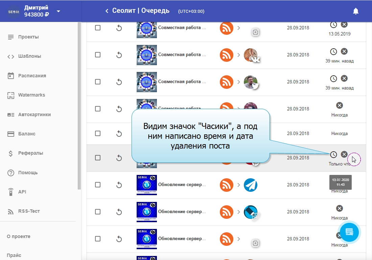Screen dimensions: 372x260
Task: Click the notification bell icon
Action: point(355,11)
